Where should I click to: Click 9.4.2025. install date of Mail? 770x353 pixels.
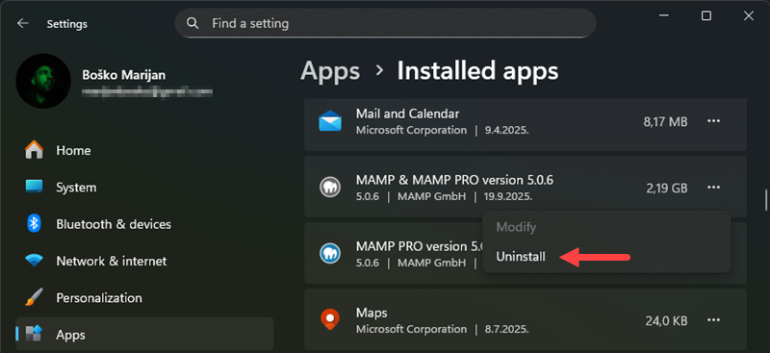(507, 131)
